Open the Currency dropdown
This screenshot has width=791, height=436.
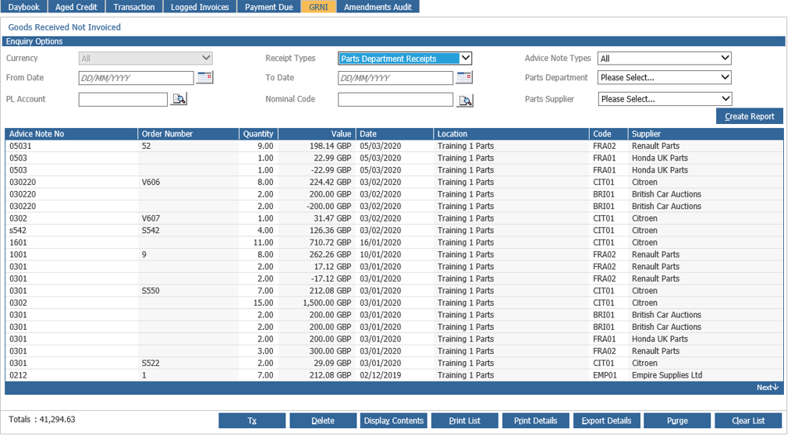click(x=145, y=58)
